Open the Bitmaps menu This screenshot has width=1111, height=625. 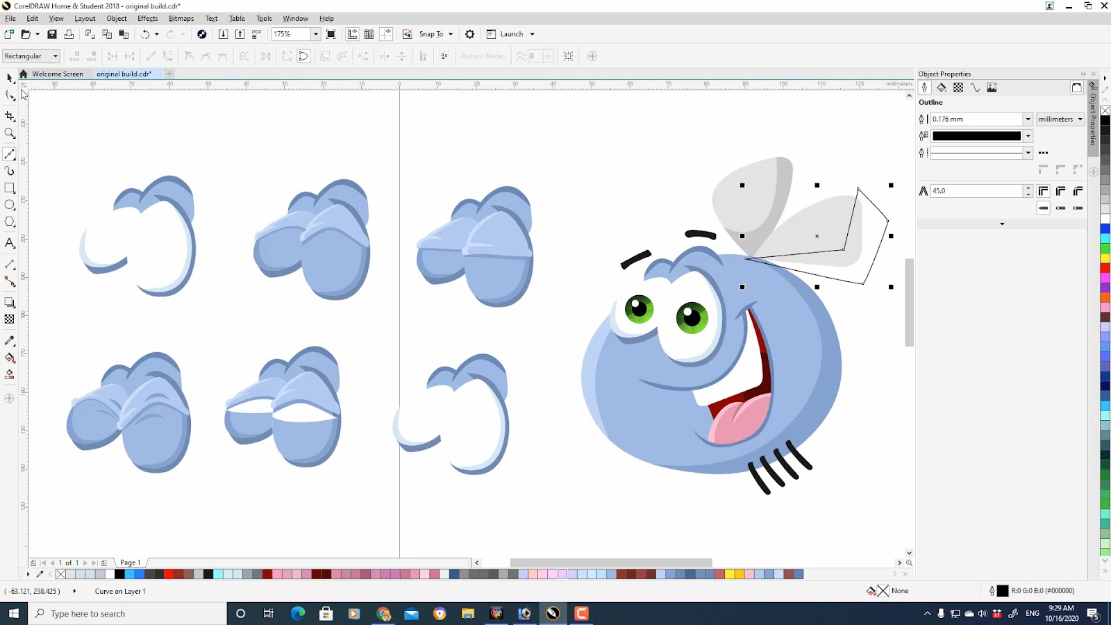pos(181,19)
